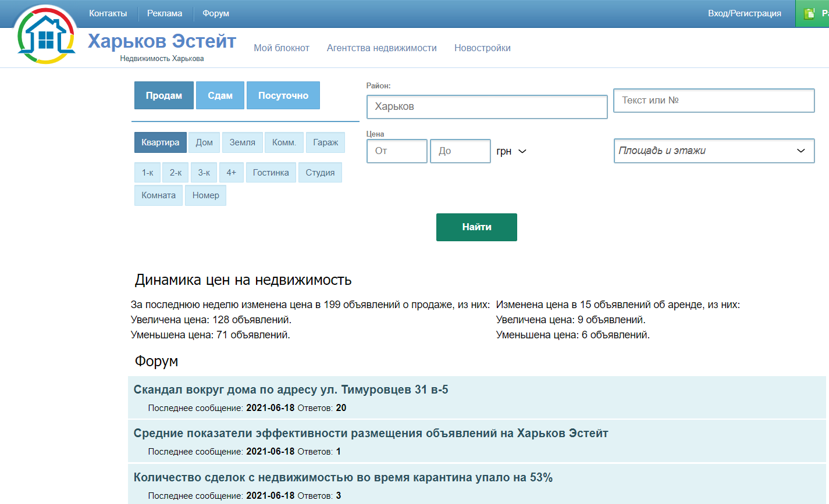Open the Количество сделок с недвижимостью forum topic
Viewport: 829px width, 504px height.
[343, 477]
